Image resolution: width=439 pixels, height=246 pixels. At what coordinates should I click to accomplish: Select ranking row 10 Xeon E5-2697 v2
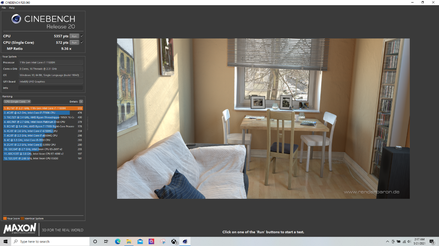tap(43, 149)
